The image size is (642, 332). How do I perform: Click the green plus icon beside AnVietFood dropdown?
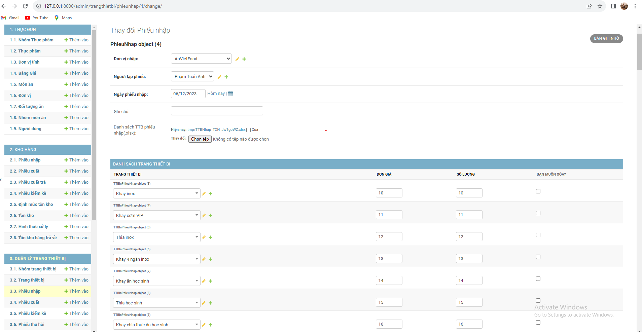point(244,59)
